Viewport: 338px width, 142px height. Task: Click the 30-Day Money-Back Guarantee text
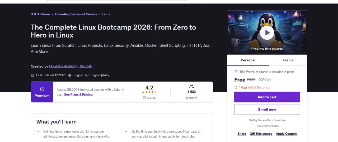[267, 120]
